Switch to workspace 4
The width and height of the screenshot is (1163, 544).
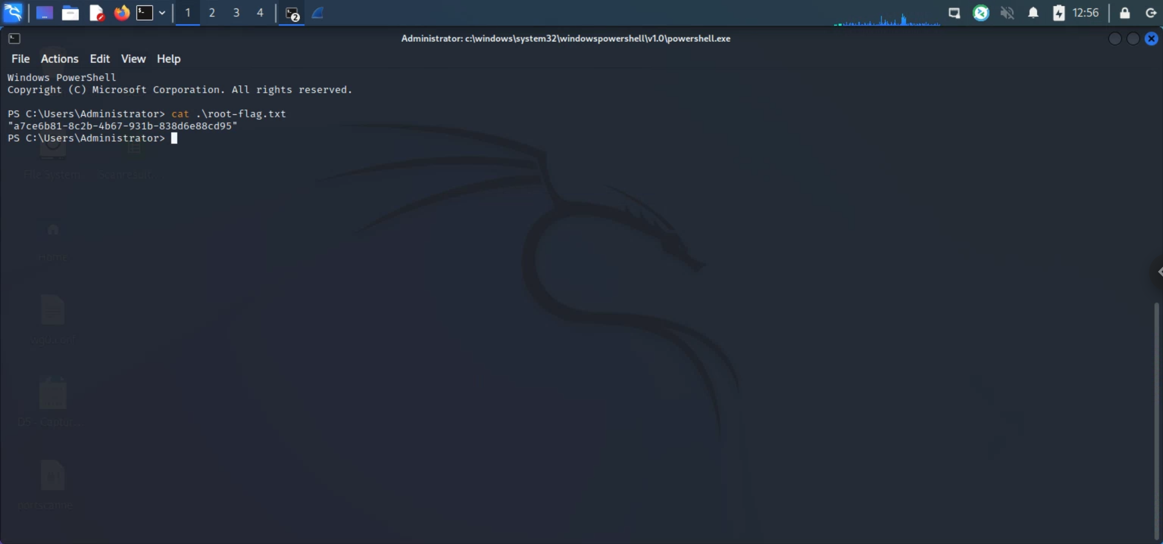(x=260, y=13)
